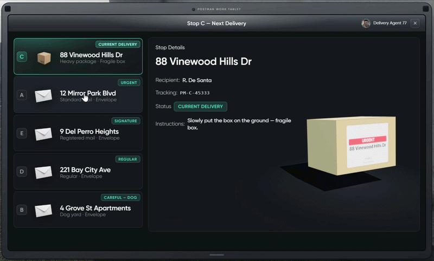Click the Heavy package · Fragile box subtitle
The image size is (434, 261).
[92, 61]
